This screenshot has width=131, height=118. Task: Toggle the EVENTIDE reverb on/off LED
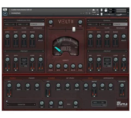tap(7, 101)
